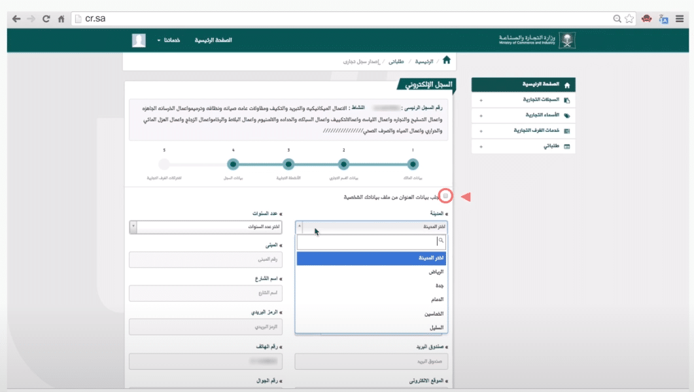Click the الرمز البريدي input field
The height and width of the screenshot is (392, 694).
[205, 327]
